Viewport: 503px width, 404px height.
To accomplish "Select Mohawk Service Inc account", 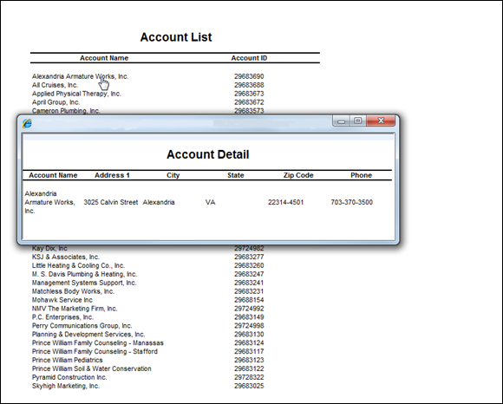I will 62,300.
